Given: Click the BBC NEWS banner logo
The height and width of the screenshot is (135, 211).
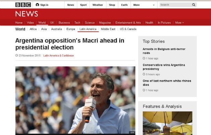Looking at the screenshot, I should click(26, 14).
